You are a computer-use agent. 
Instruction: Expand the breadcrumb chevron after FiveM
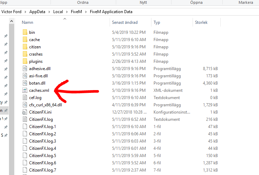(x=86, y=12)
